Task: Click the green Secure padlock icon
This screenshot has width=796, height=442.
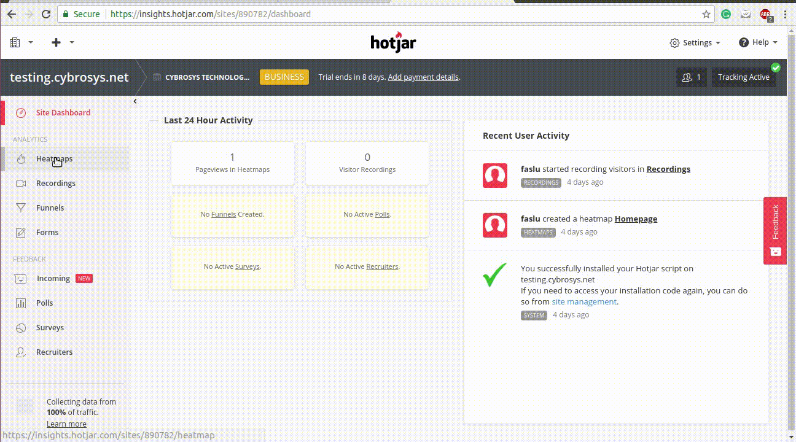Action: pyautogui.click(x=66, y=14)
